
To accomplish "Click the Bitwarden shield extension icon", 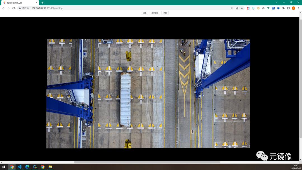I will click(273, 8).
